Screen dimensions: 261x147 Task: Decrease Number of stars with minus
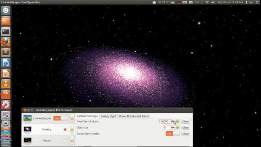173,121
